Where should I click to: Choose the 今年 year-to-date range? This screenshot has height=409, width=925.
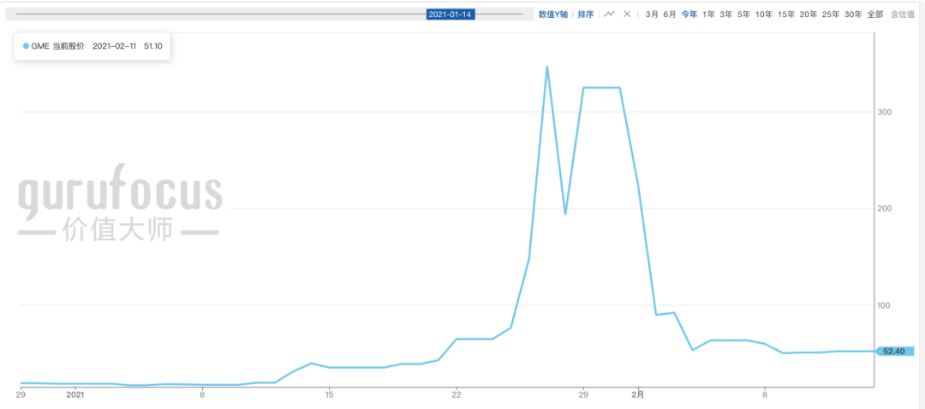pos(689,15)
